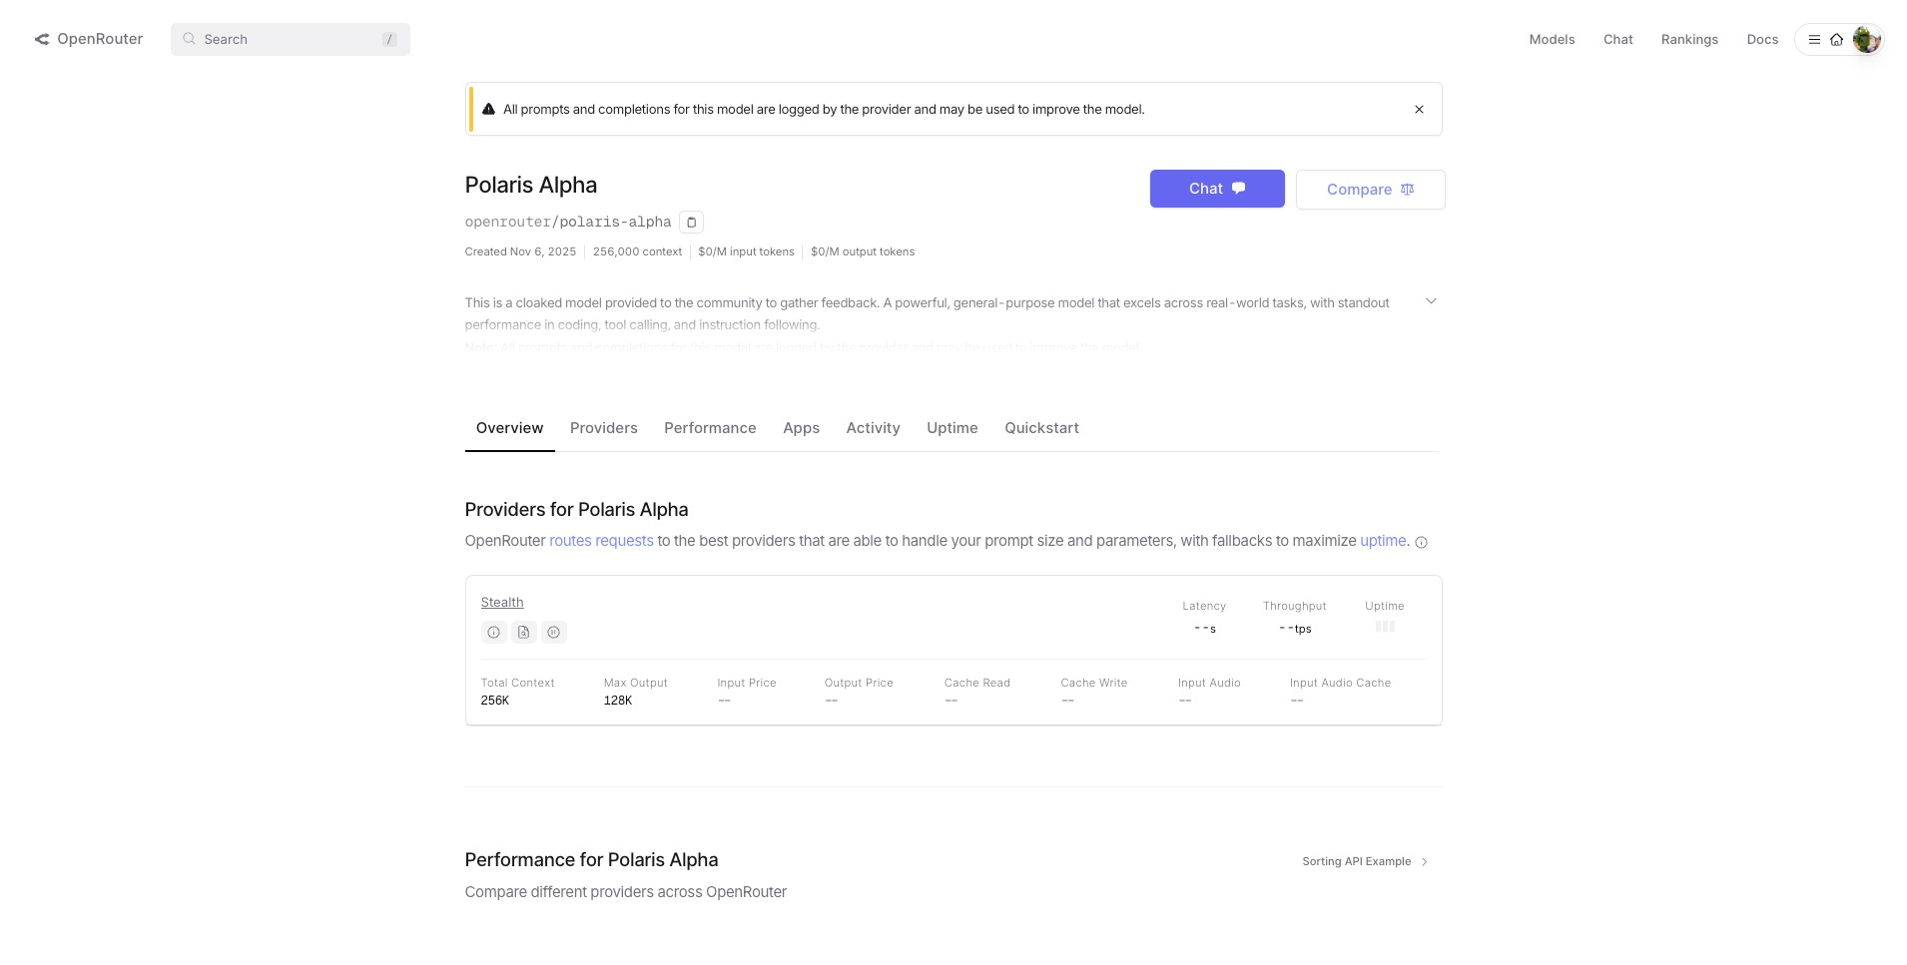Expand the model description with the chevron

(x=1431, y=301)
